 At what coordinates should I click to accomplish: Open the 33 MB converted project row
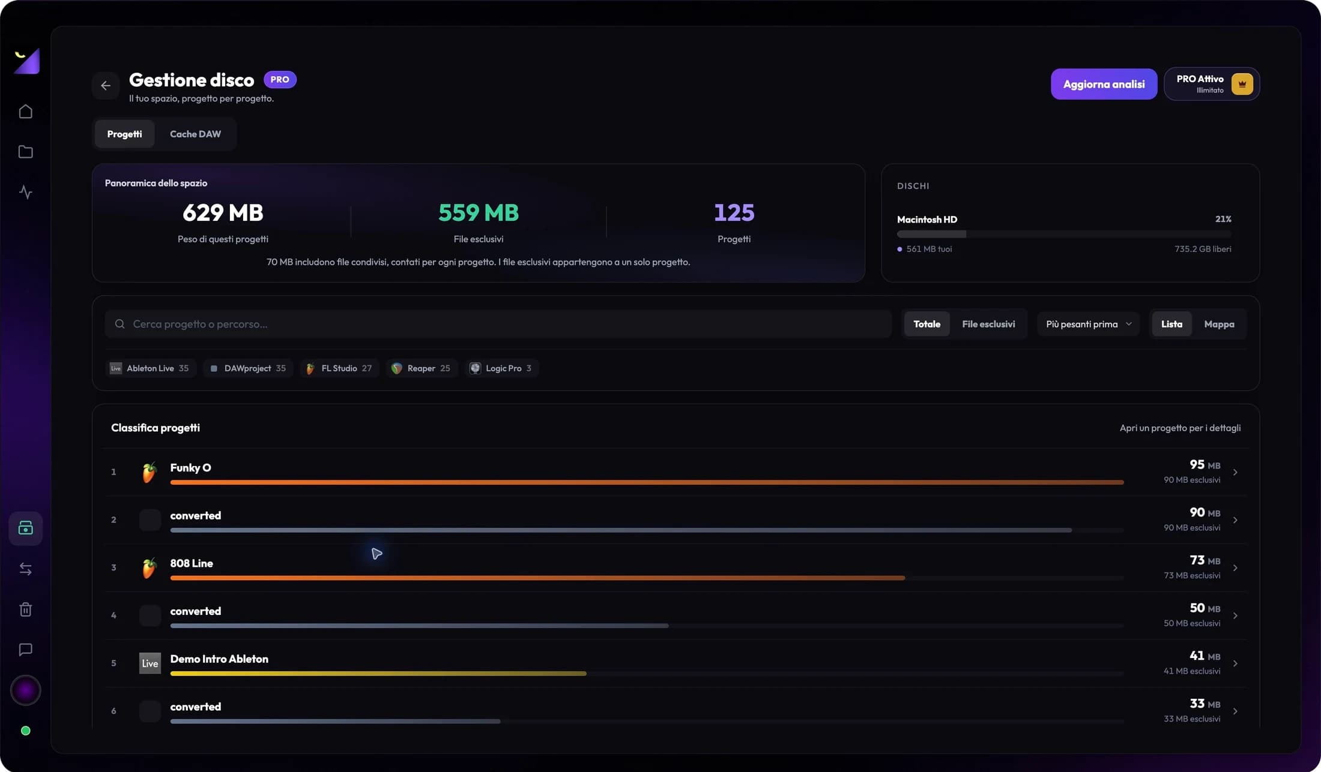tap(676, 711)
